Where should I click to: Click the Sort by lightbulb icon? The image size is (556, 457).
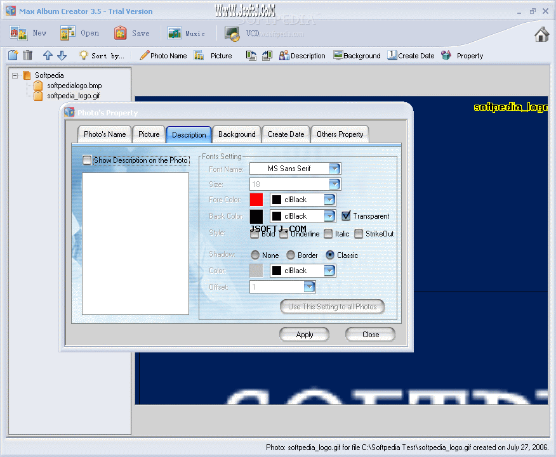(x=83, y=55)
